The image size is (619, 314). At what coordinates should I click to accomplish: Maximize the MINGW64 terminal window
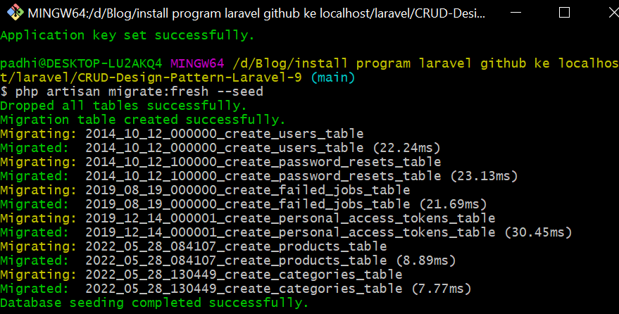click(563, 13)
